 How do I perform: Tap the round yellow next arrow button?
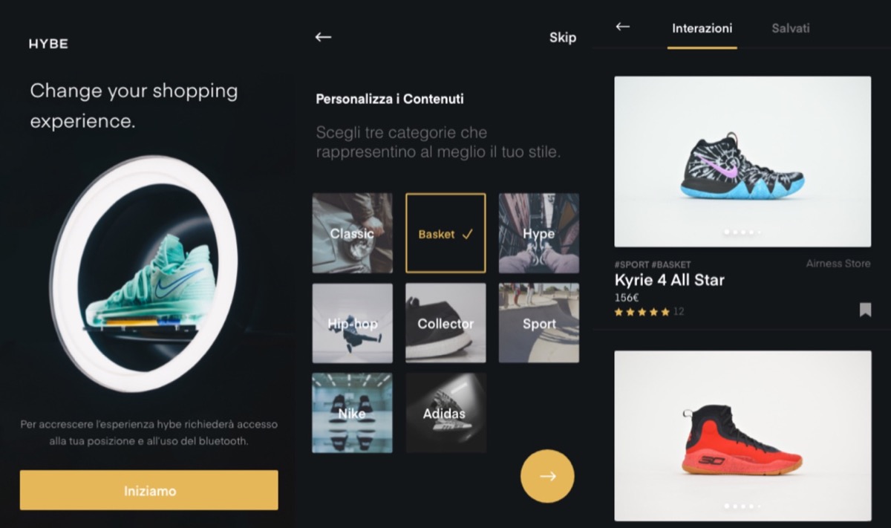(x=547, y=476)
